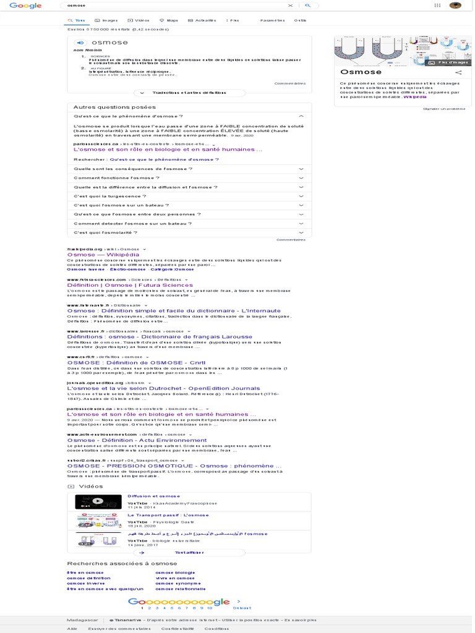Search related être en osmose
This screenshot has height=633, width=475.
(85, 573)
